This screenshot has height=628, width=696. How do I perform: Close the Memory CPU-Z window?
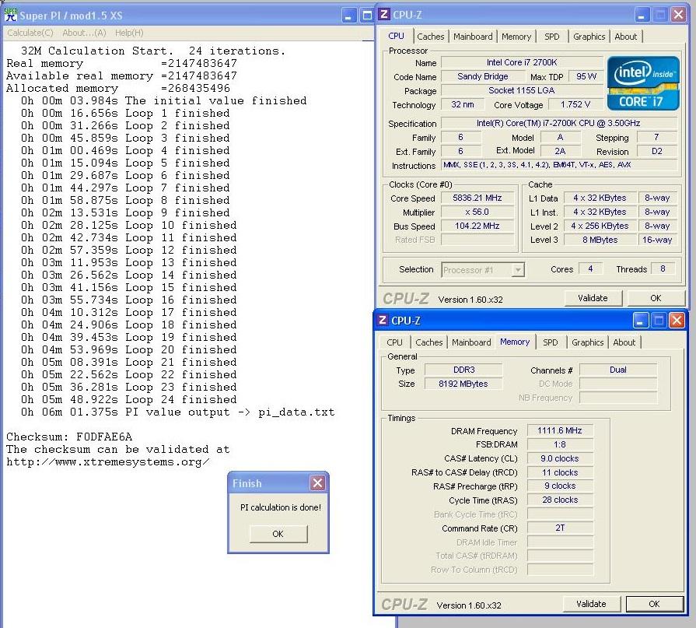coord(677,320)
